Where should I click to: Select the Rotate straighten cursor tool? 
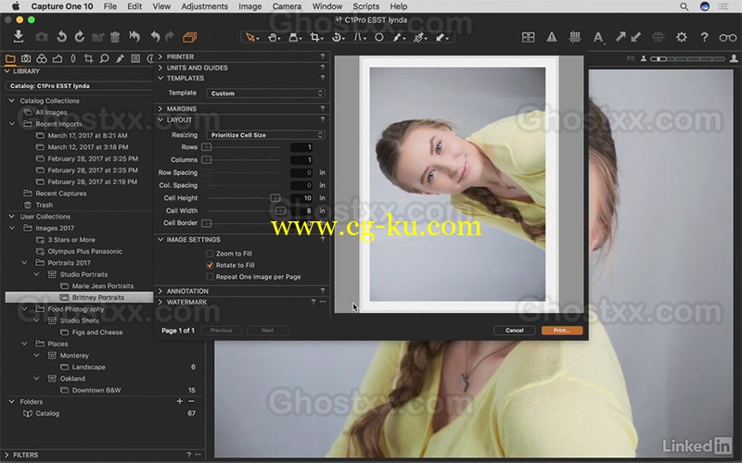(x=338, y=37)
